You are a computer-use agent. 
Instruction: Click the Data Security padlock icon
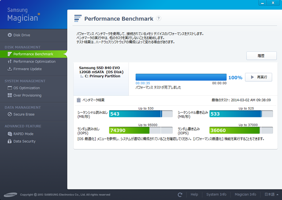point(10,142)
